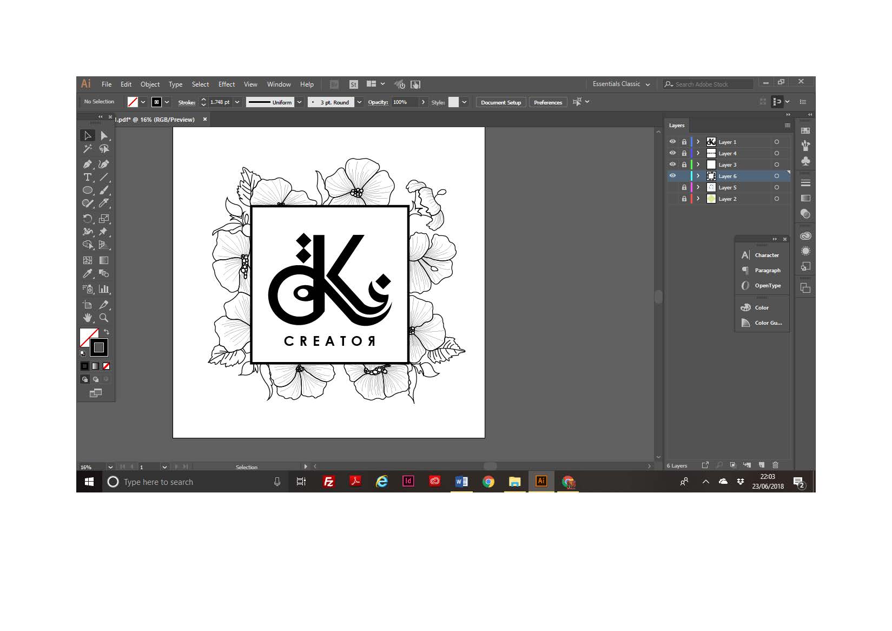
Task: Open the stroke weight dropdown
Action: (x=236, y=102)
